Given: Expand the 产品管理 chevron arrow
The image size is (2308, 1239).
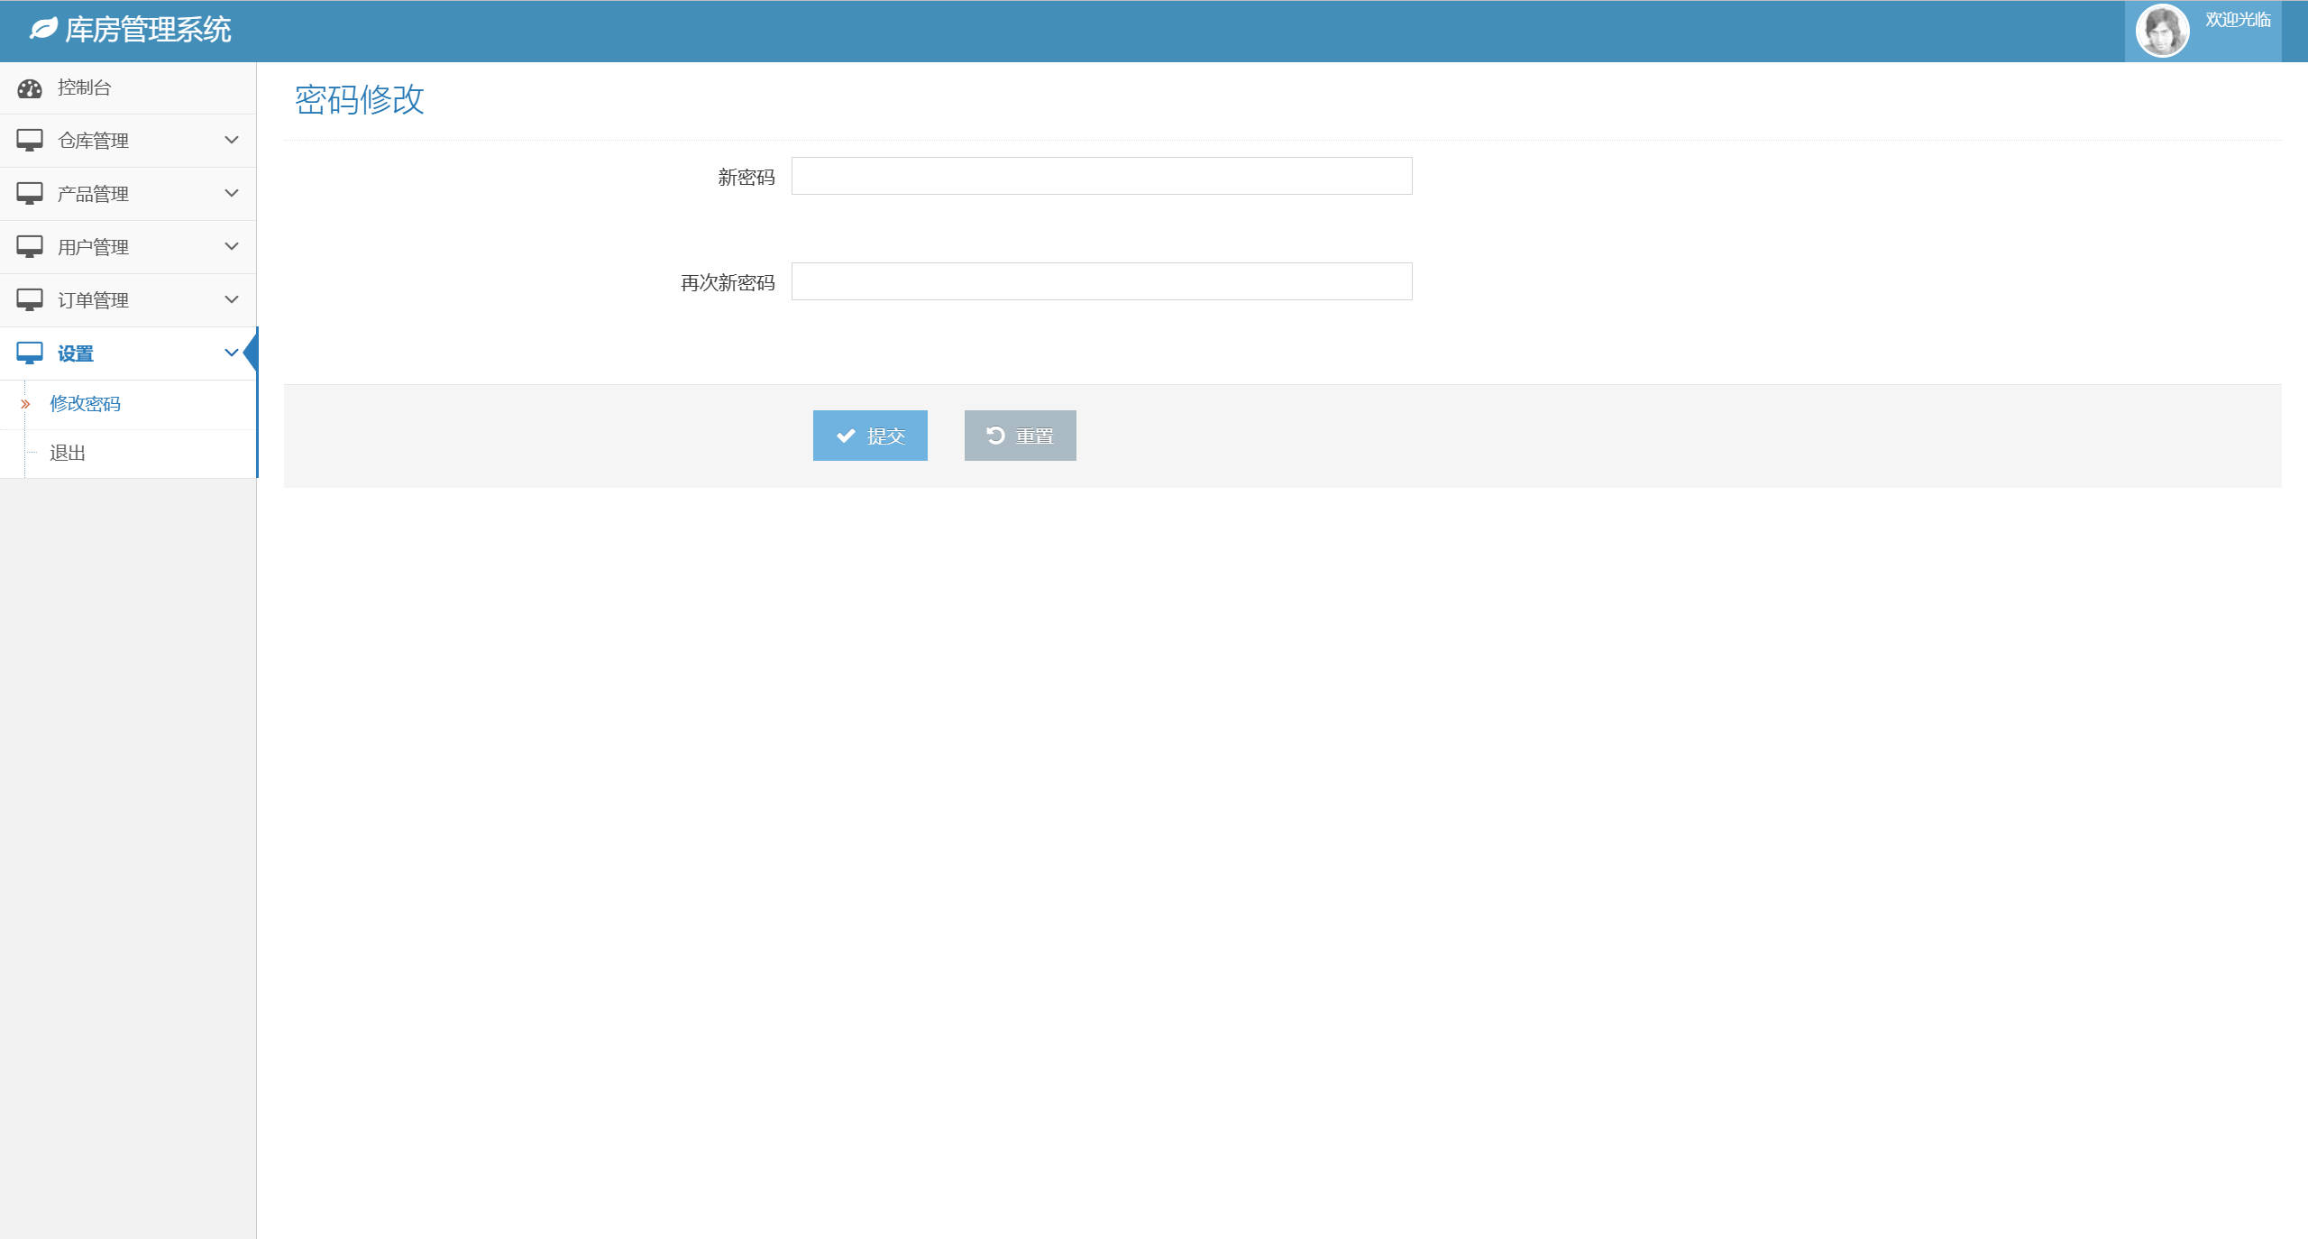Looking at the screenshot, I should point(232,194).
